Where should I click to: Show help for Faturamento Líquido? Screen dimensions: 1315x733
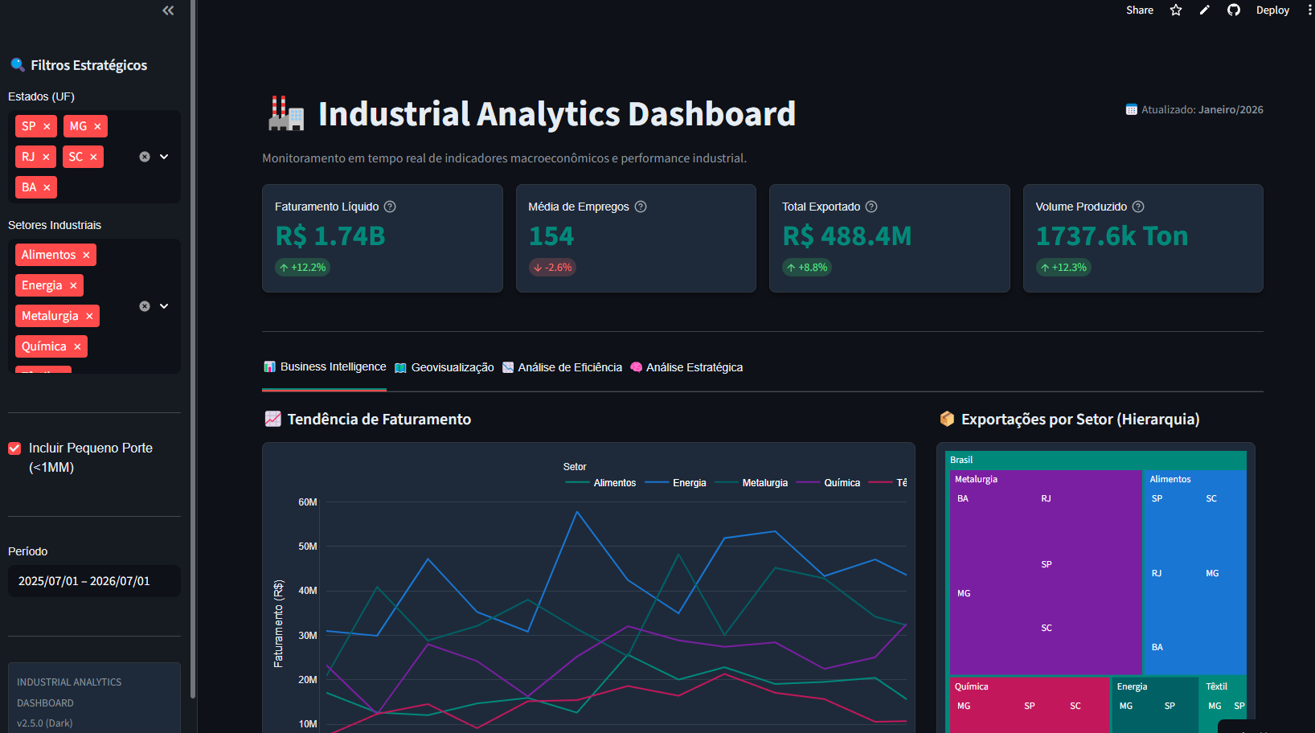[390, 207]
